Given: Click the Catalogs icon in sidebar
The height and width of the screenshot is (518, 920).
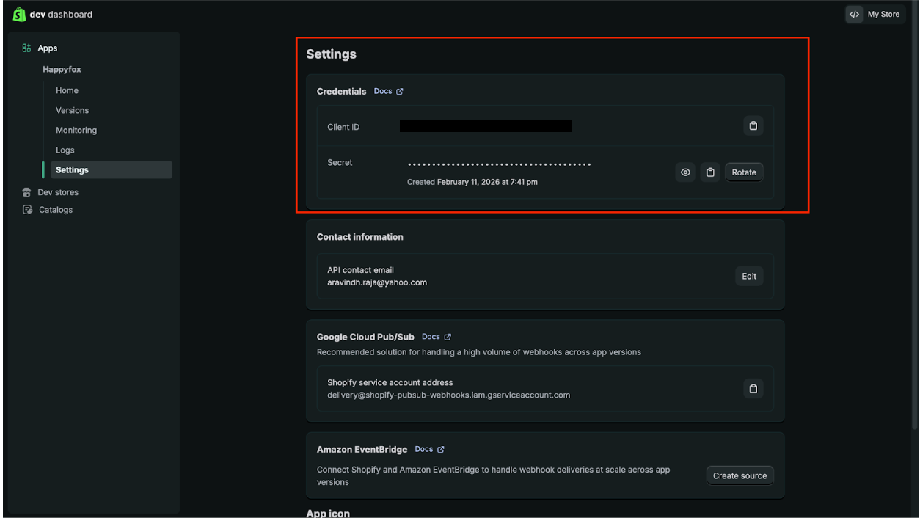Looking at the screenshot, I should pyautogui.click(x=27, y=210).
